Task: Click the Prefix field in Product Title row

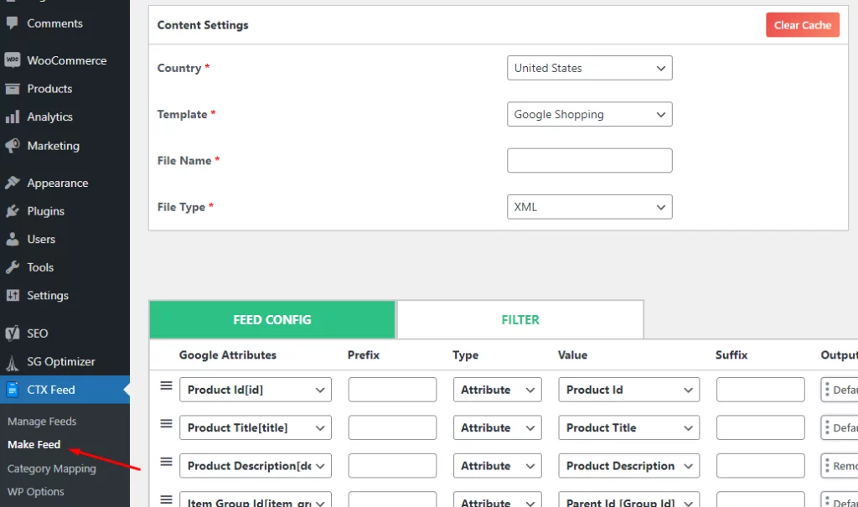Action: pyautogui.click(x=392, y=427)
